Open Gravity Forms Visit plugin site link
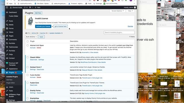The height and width of the screenshot is (103, 184). [100, 94]
